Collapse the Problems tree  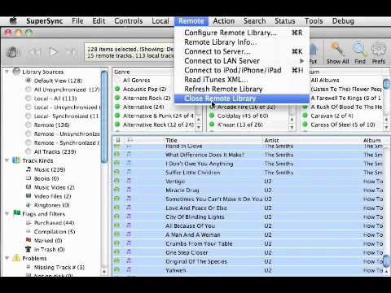(7, 258)
